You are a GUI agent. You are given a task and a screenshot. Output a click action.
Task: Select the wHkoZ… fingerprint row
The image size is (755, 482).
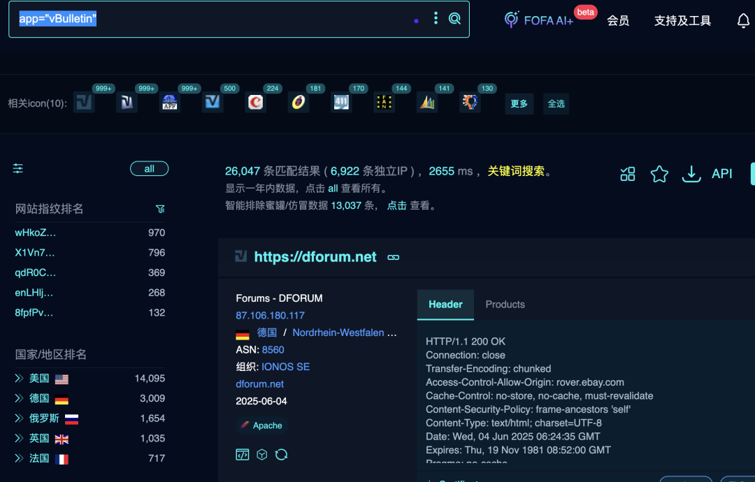tap(90, 233)
